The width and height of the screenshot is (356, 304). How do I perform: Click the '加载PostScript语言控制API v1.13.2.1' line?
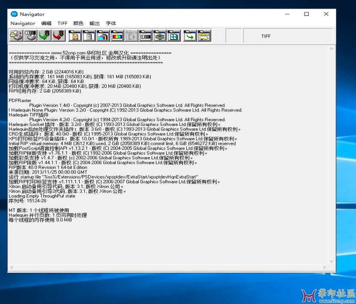coord(118,148)
